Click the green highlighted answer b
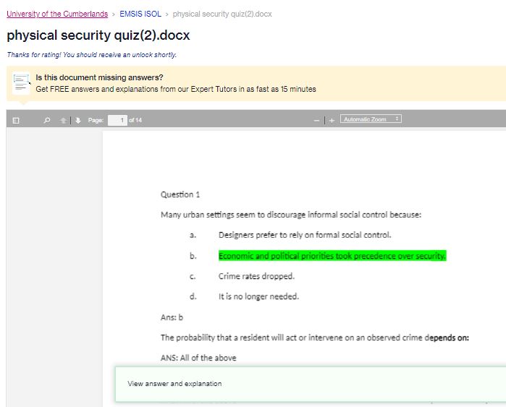This screenshot has height=407, width=506. (x=332, y=256)
